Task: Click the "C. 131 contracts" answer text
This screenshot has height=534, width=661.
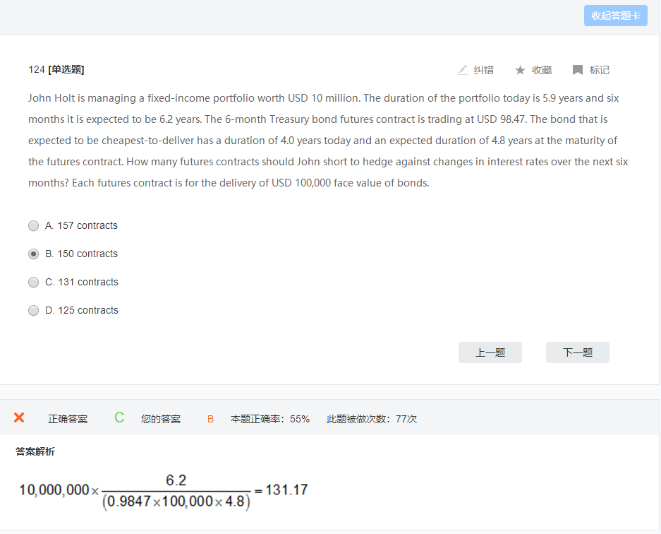Action: click(81, 282)
